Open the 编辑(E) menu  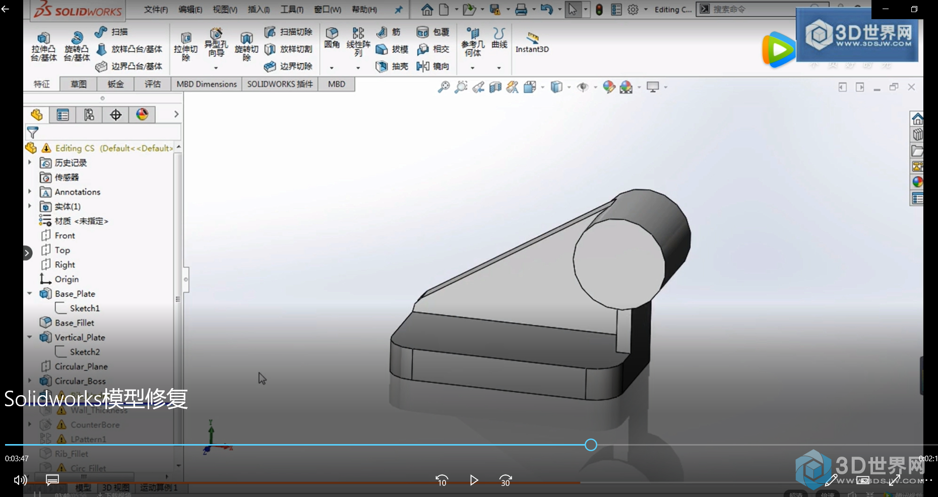pos(190,10)
